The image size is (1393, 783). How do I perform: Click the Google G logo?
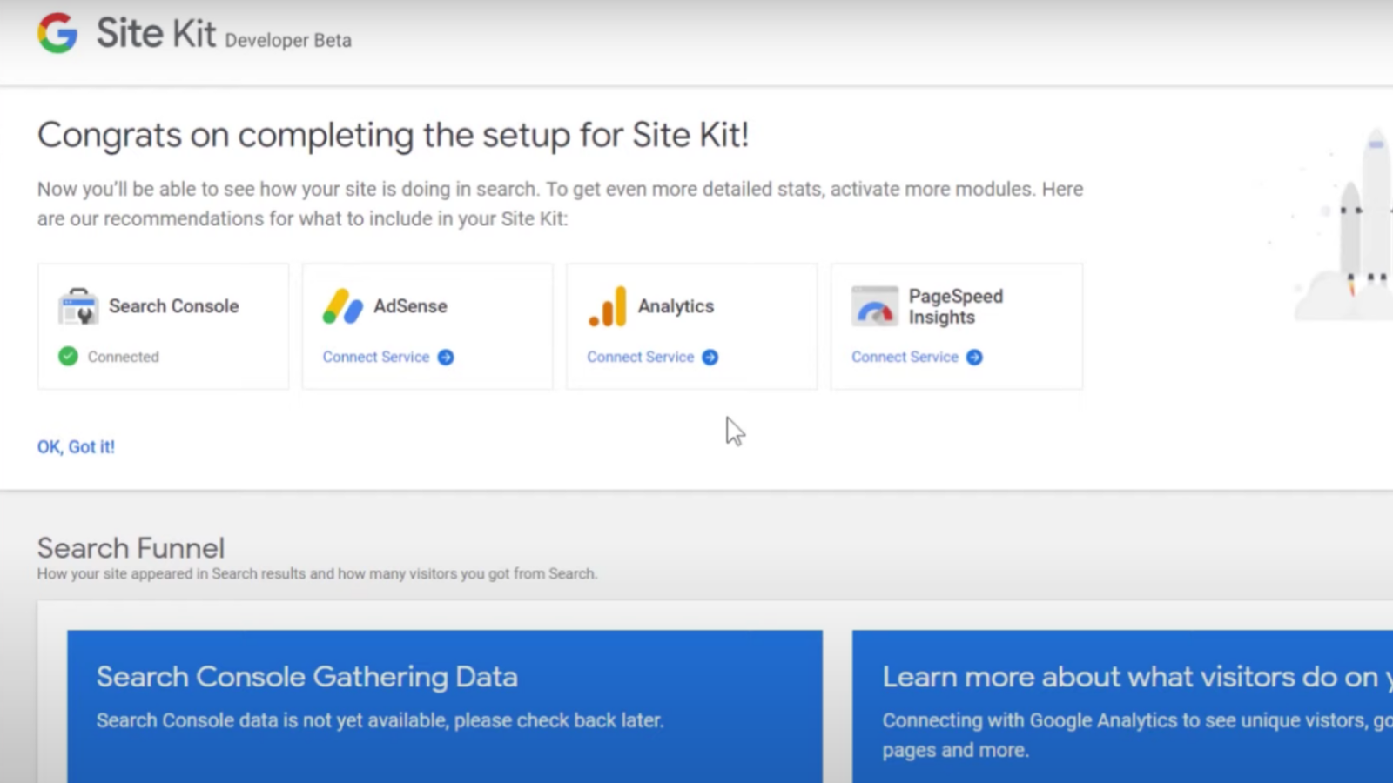pyautogui.click(x=57, y=33)
